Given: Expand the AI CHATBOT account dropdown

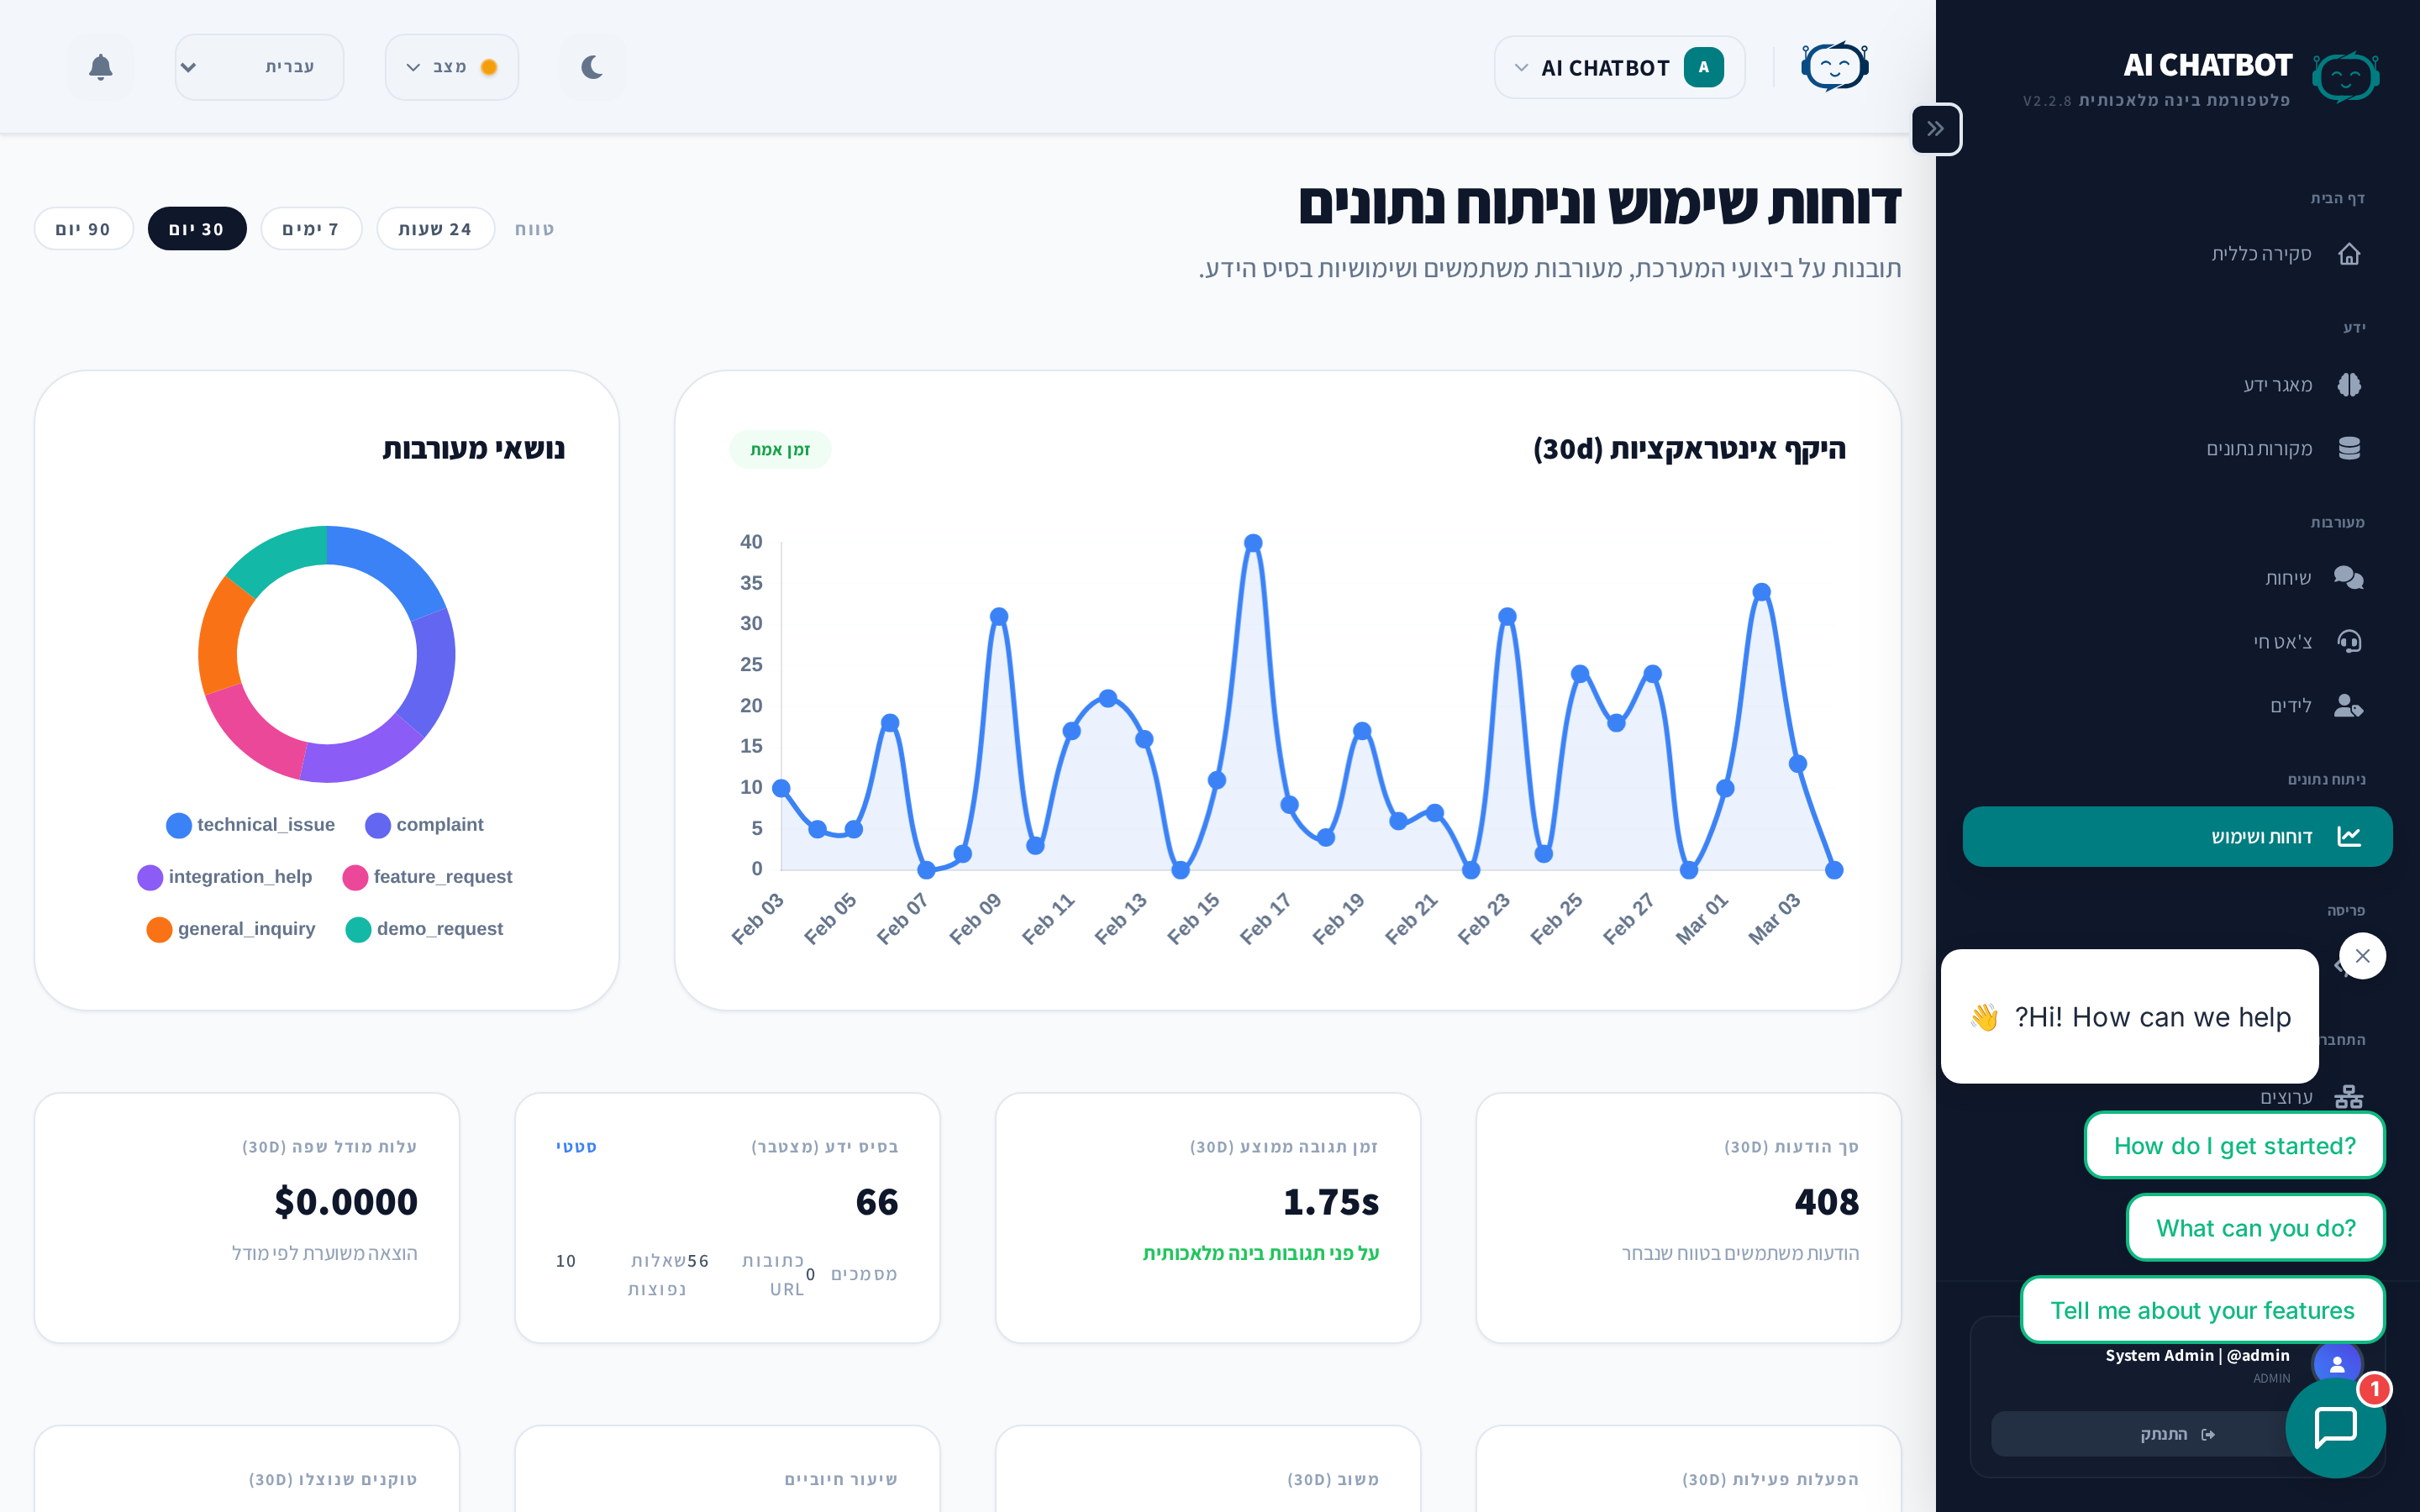Looking at the screenshot, I should tap(1619, 68).
